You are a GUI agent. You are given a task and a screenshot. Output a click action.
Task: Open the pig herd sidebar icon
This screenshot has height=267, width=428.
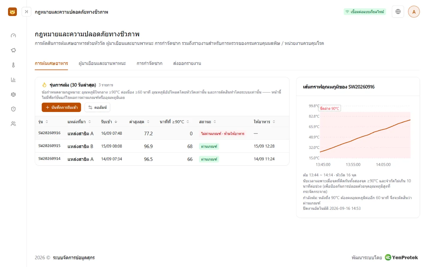point(13,50)
